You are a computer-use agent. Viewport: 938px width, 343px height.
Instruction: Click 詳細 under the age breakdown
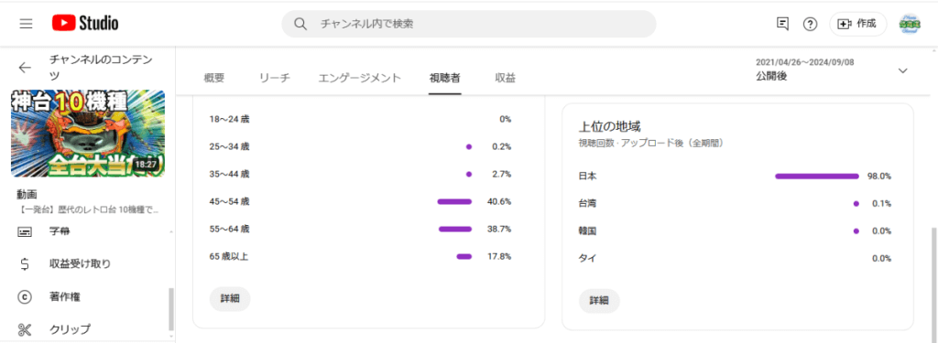click(x=230, y=299)
